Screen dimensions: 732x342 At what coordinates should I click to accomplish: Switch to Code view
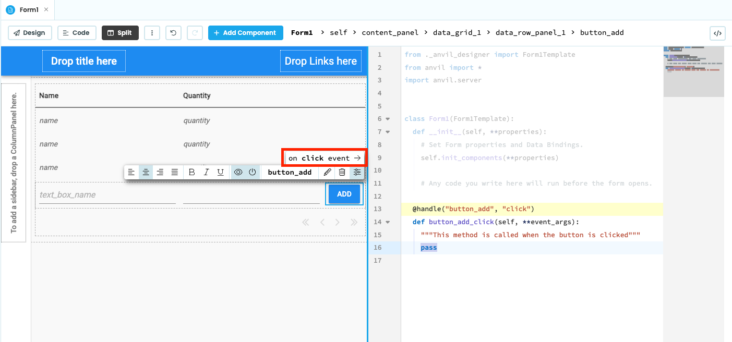77,33
